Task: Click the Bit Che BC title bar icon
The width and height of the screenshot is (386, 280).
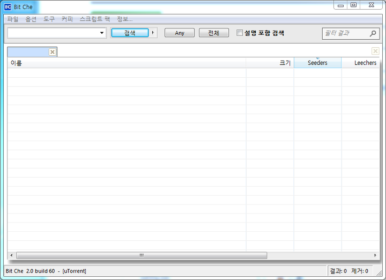Action: click(x=8, y=7)
